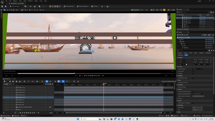Click the Add button in Details panel
The height and width of the screenshot is (121, 215).
click(204, 35)
